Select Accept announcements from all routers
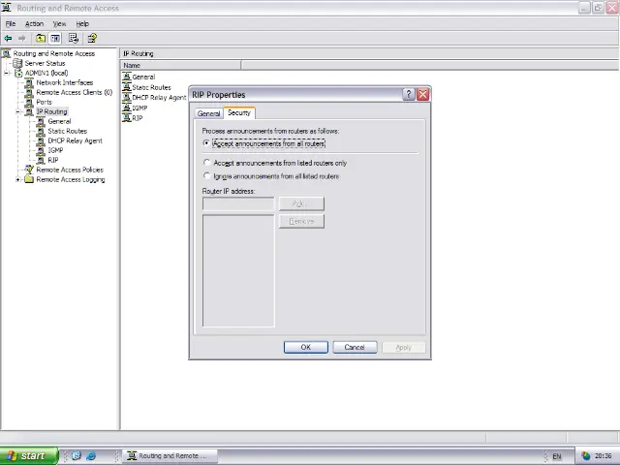 coord(206,143)
